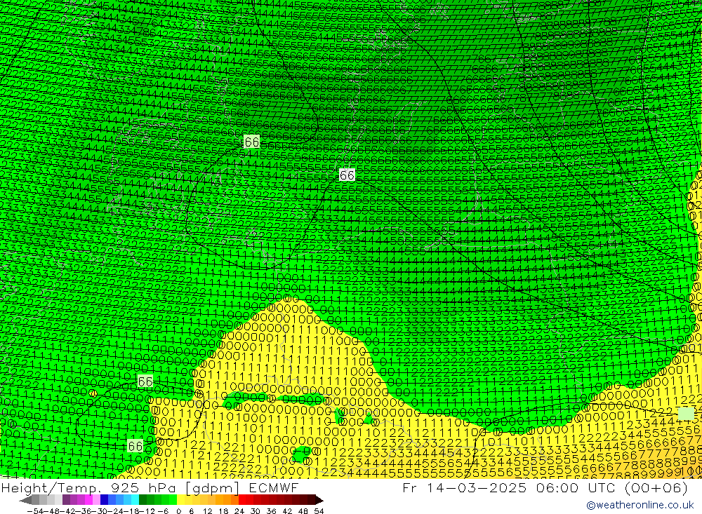Click the '24' value on the legend scale

pos(239,511)
